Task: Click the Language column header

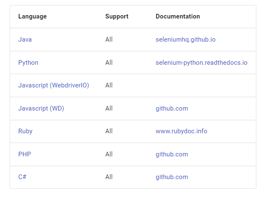Action: pyautogui.click(x=32, y=16)
